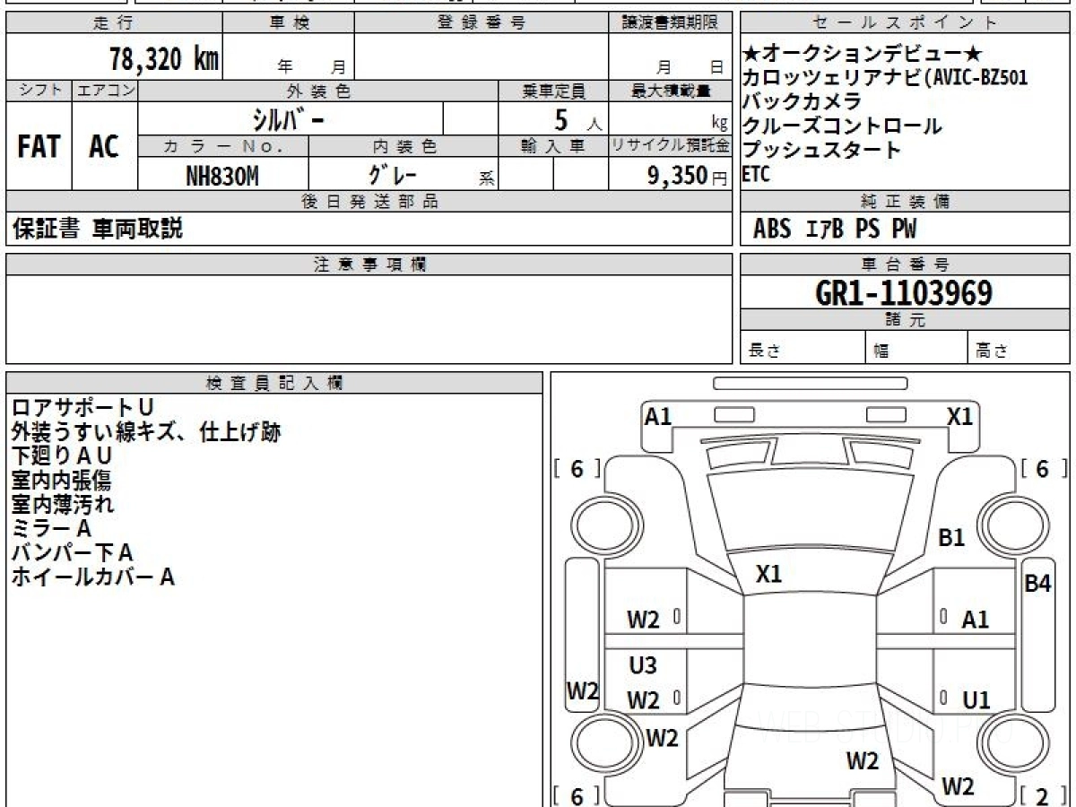The height and width of the screenshot is (807, 1076).
Task: Click the X1 mark on the hood
Action: coord(768,574)
